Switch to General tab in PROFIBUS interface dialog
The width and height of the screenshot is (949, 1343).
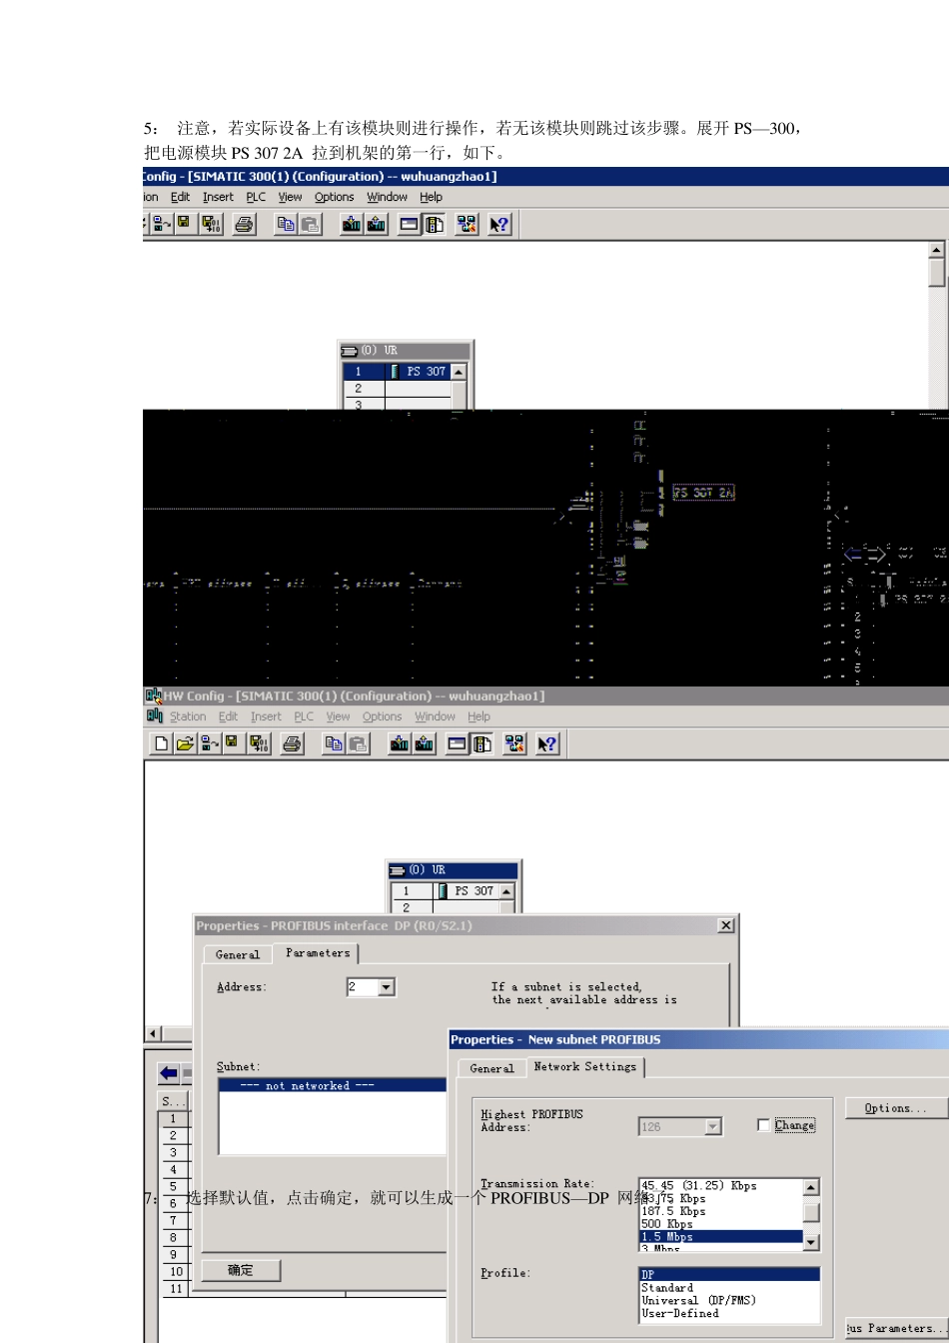click(x=238, y=954)
